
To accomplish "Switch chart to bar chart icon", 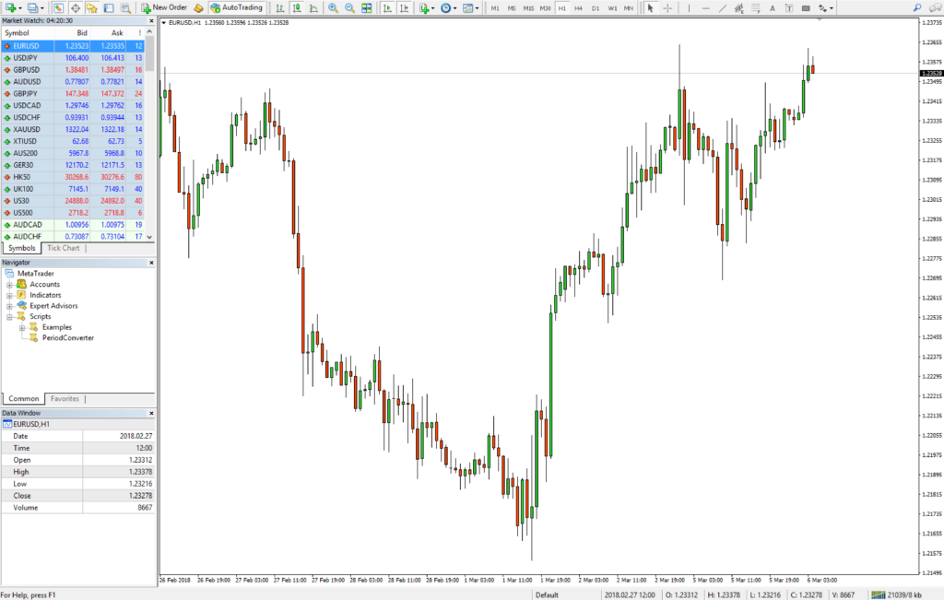I will (280, 7).
